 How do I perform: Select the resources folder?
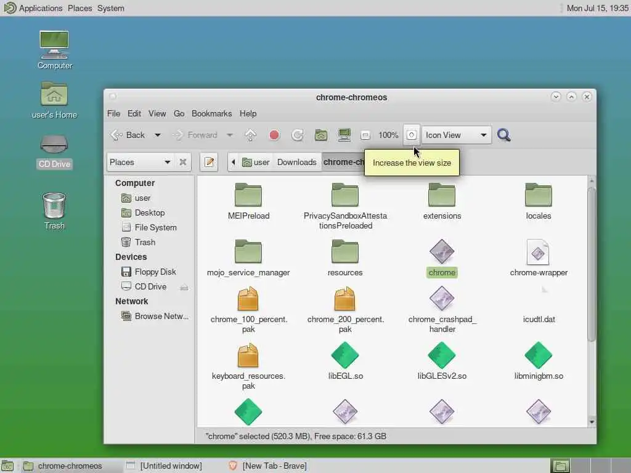[345, 258]
